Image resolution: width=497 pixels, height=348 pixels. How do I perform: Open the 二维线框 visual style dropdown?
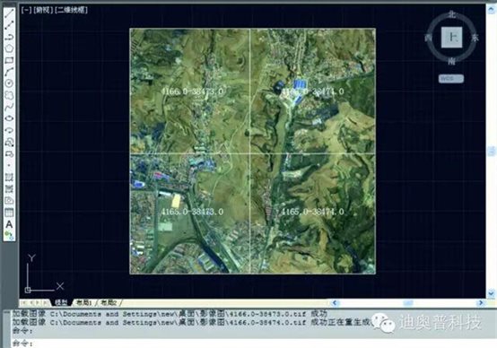(71, 10)
